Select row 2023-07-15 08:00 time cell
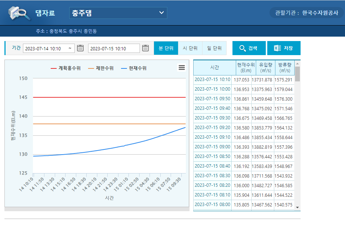This screenshot has width=345, height=226. pos(212,205)
